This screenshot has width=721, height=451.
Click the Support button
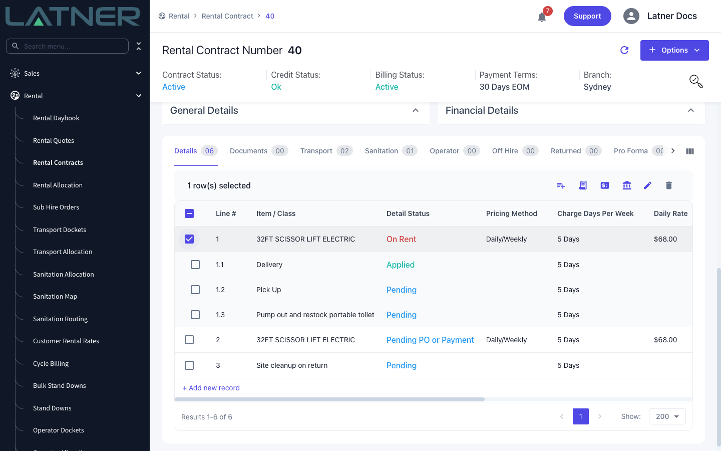tap(587, 16)
